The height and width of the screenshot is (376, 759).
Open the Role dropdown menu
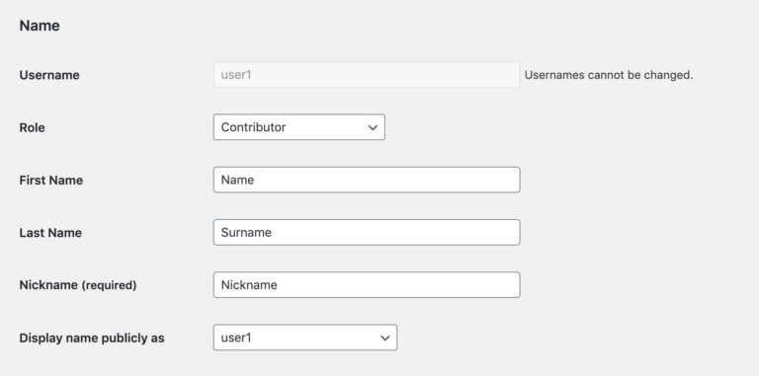click(299, 127)
